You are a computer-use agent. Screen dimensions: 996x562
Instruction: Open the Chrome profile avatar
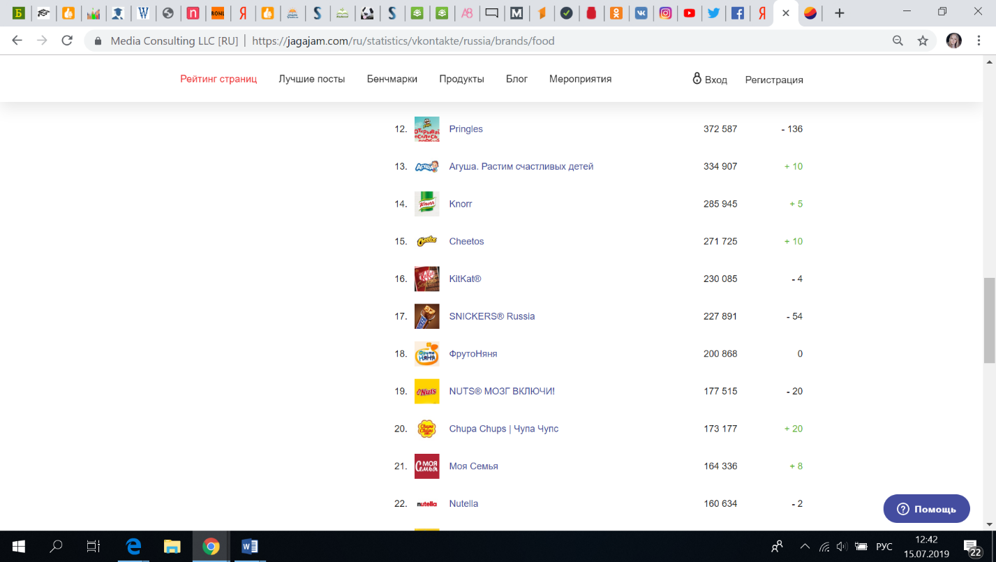pos(953,41)
